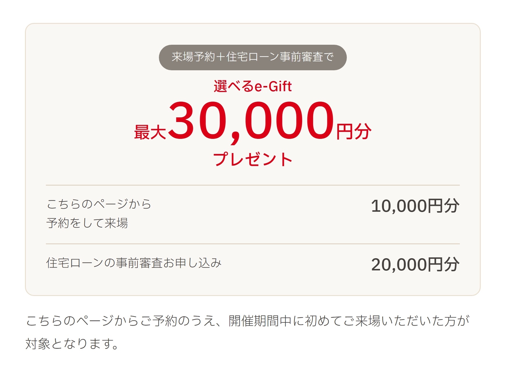Click the large 30,000 amount text

tap(252, 121)
